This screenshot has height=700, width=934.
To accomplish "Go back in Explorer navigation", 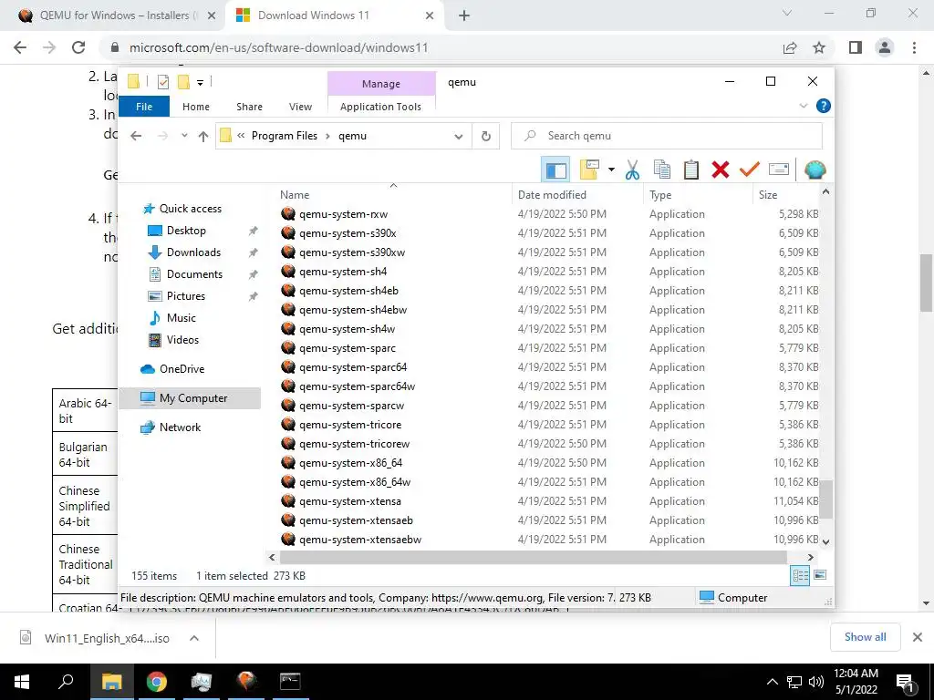I will [x=136, y=137].
